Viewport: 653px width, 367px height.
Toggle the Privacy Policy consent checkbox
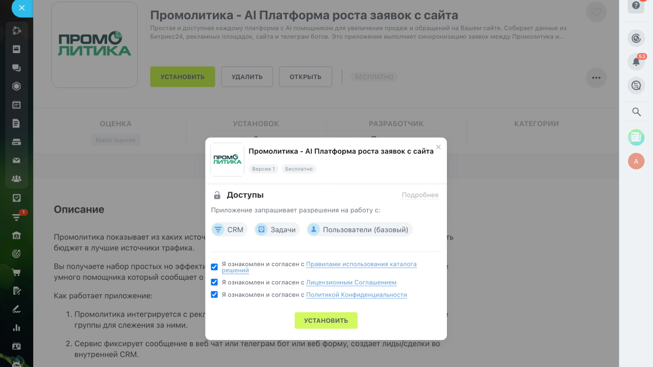[x=214, y=295]
